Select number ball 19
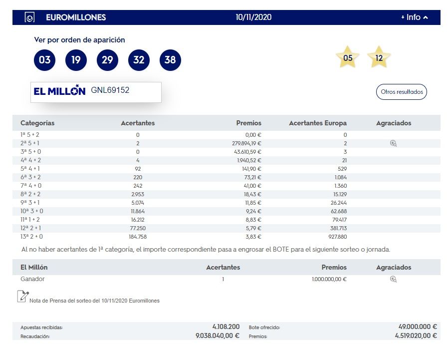Viewport: 448px width, 352px height. tap(76, 60)
